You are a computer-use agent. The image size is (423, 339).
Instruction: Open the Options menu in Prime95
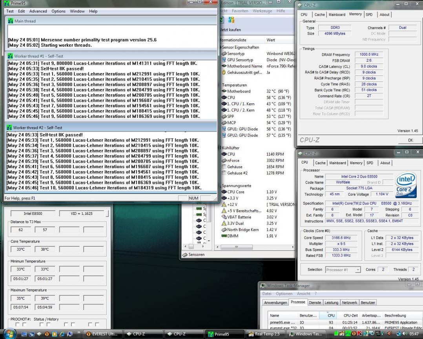tap(58, 11)
